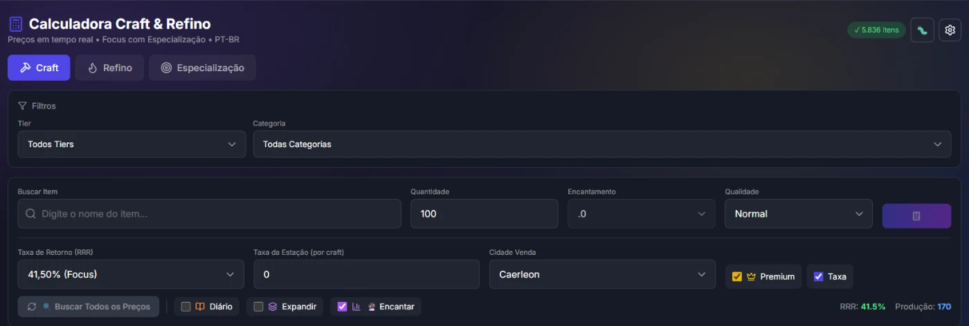Click the Quantidade field showing 100

point(484,214)
